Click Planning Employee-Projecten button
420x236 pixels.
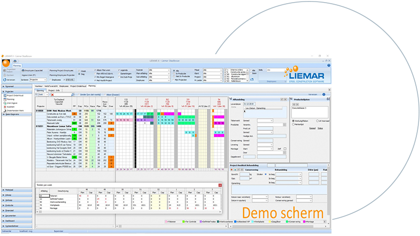62,75
